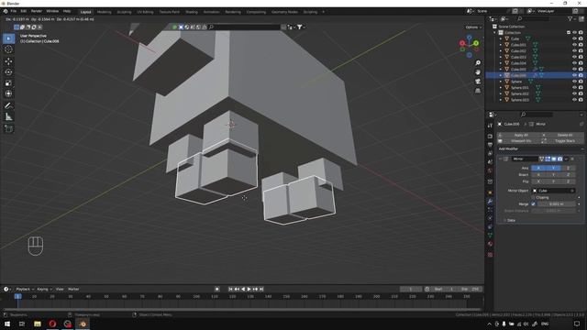
Task: Hide Cube.001 in viewport via eye icon
Action: pos(574,45)
